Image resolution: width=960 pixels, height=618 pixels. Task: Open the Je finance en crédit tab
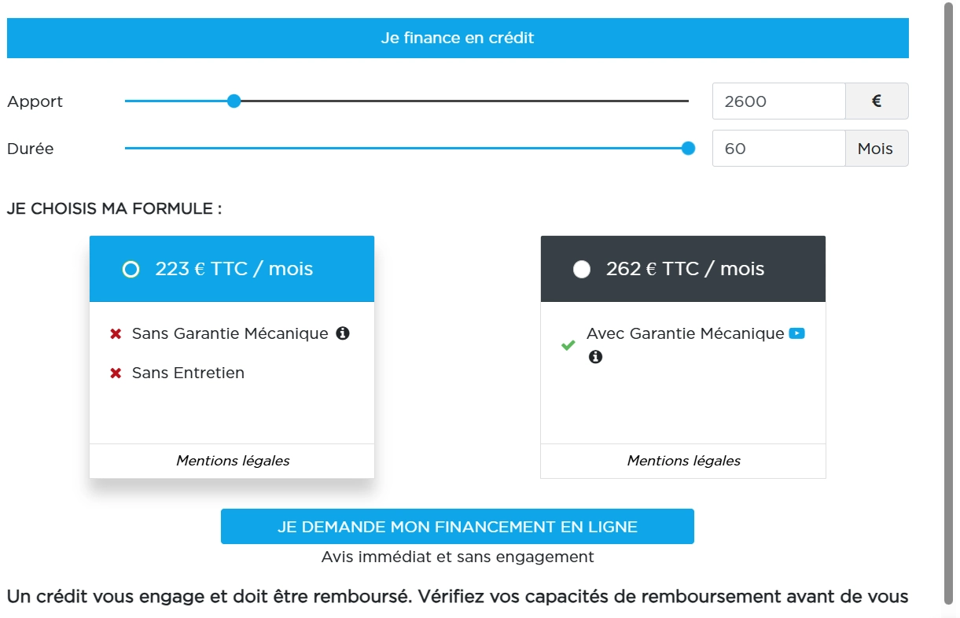coord(458,38)
